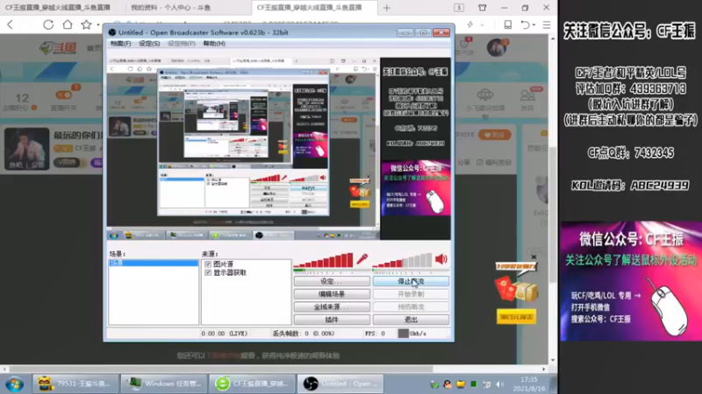Screen dimensions: 702x394
Task: Click the 退出 button in OBS
Action: (411, 320)
